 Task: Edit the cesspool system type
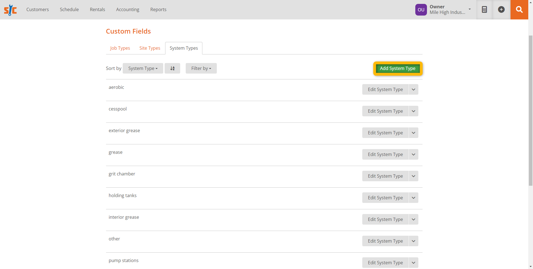coord(385,111)
